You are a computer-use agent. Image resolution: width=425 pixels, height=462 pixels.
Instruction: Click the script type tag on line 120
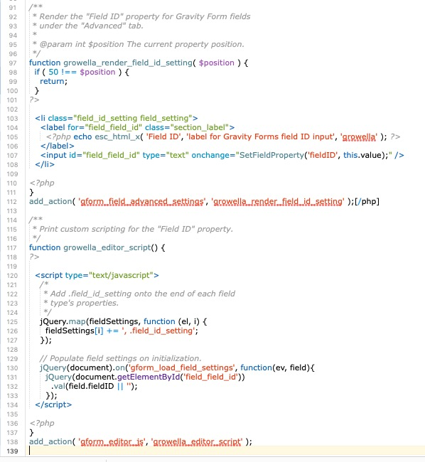point(97,275)
